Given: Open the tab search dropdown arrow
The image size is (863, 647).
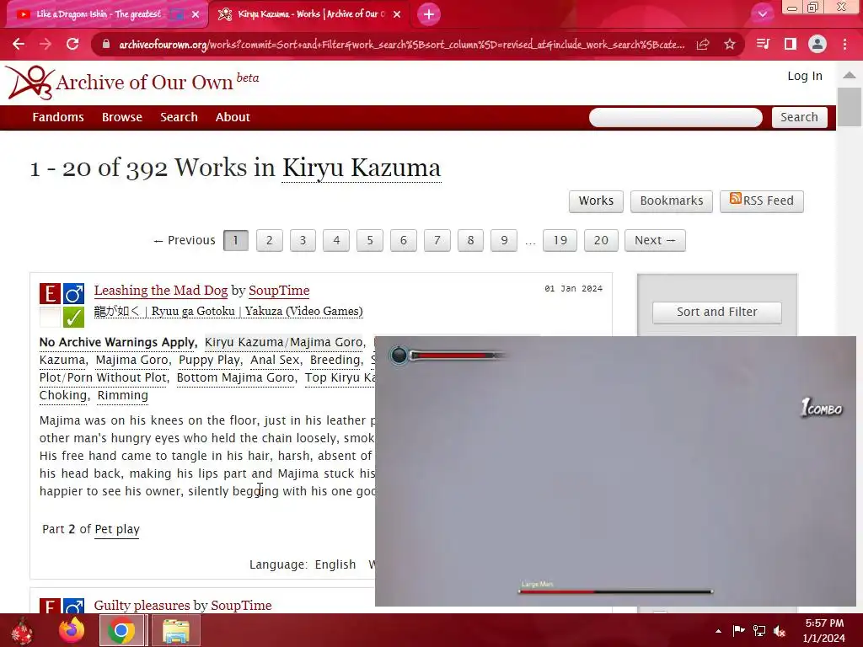Looking at the screenshot, I should 762,13.
